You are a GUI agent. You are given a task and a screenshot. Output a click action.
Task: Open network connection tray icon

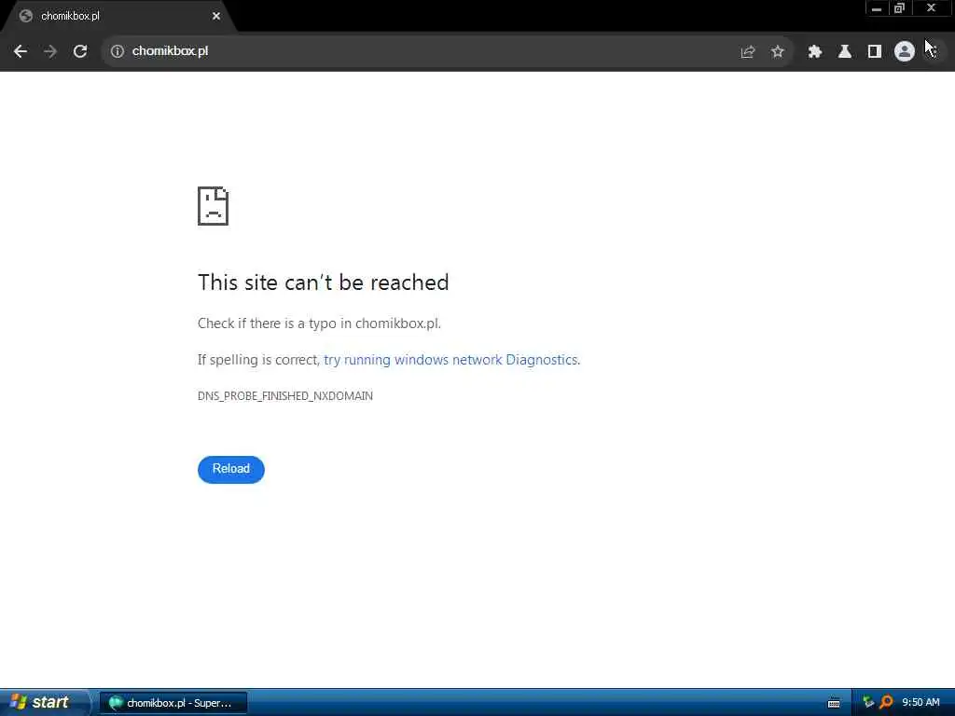[868, 703]
